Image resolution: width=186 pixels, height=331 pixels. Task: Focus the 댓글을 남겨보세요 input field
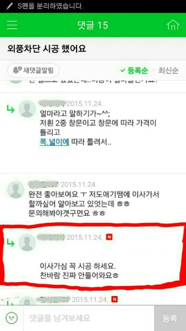point(89,318)
